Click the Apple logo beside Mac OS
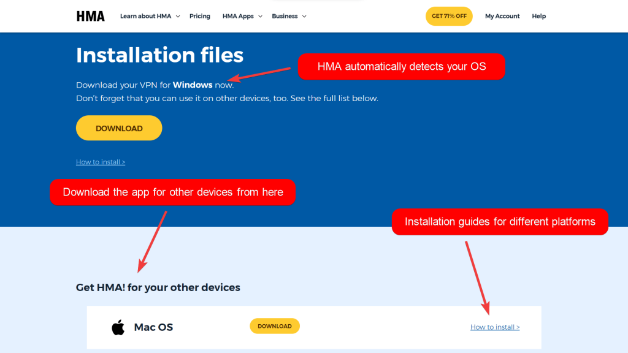628x353 pixels. [x=118, y=327]
